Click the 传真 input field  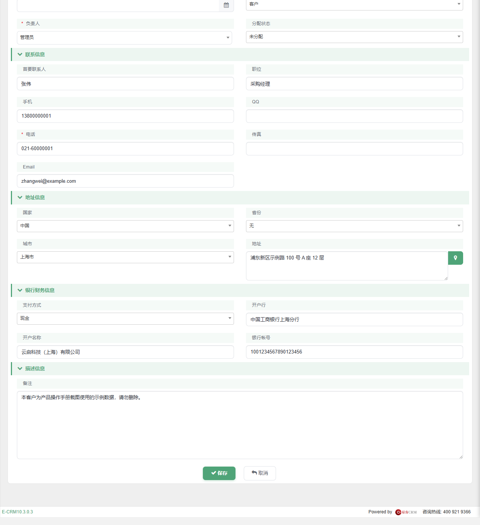pyautogui.click(x=354, y=149)
